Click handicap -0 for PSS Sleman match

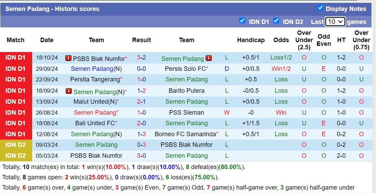click(x=251, y=113)
